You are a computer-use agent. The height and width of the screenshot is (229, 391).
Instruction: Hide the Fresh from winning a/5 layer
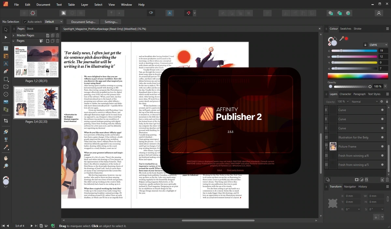click(x=383, y=165)
